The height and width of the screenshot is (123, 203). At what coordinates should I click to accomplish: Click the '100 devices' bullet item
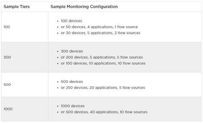71,21
